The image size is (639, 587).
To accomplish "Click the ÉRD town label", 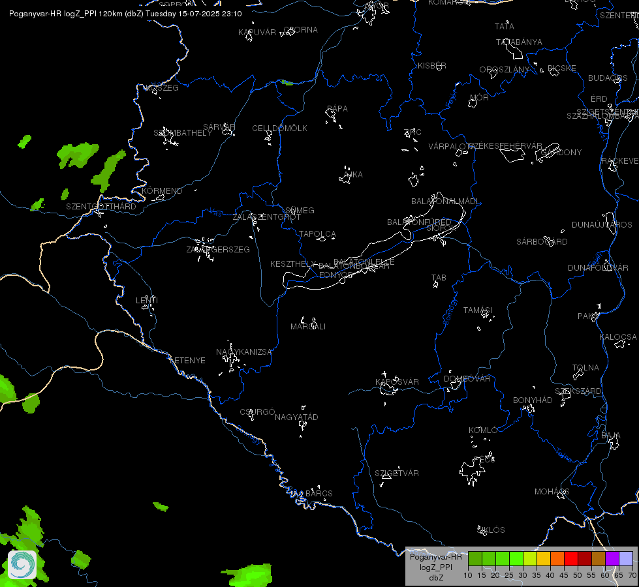I will tap(599, 99).
